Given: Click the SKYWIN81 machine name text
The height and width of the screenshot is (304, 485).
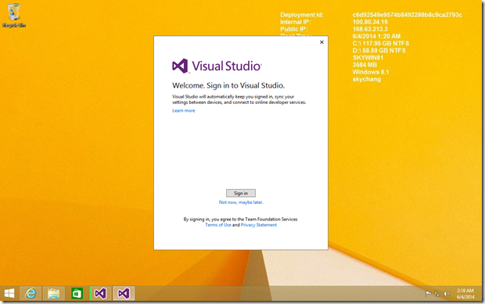Looking at the screenshot, I should click(368, 58).
